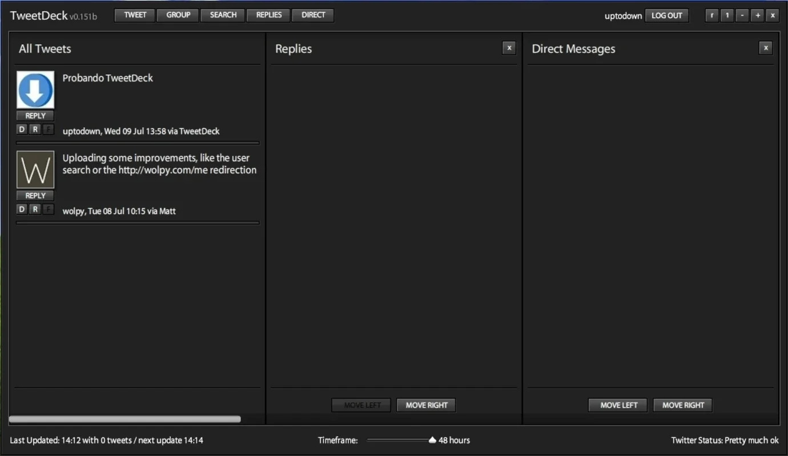Click the uptodown username at top
The height and width of the screenshot is (456, 788).
point(623,16)
